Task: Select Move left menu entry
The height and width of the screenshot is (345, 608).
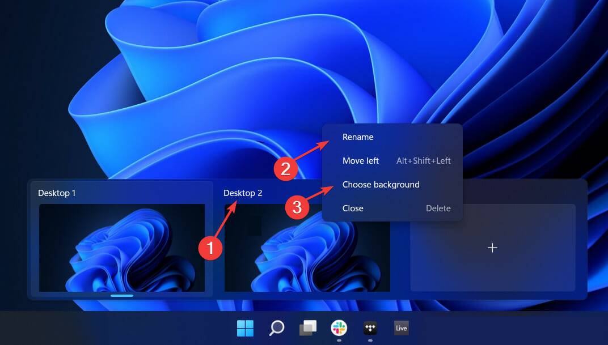Action: point(361,161)
